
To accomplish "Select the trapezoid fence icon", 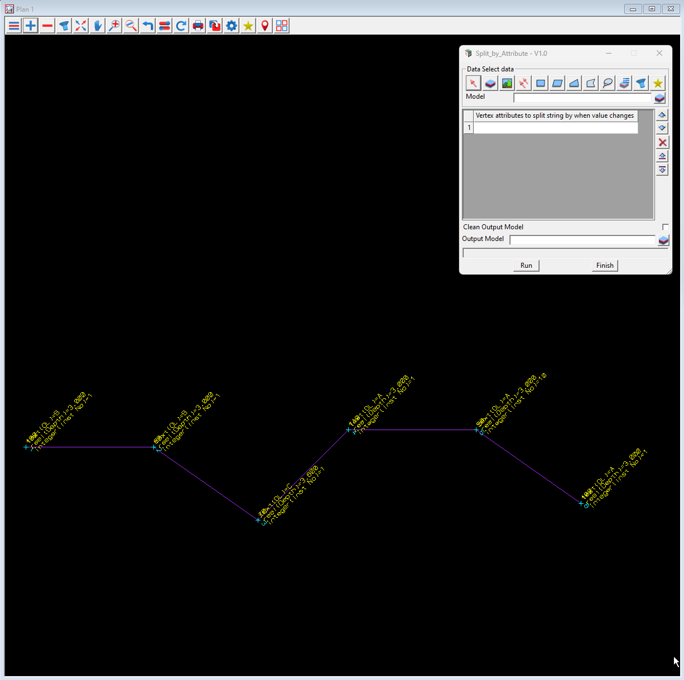I will (574, 83).
